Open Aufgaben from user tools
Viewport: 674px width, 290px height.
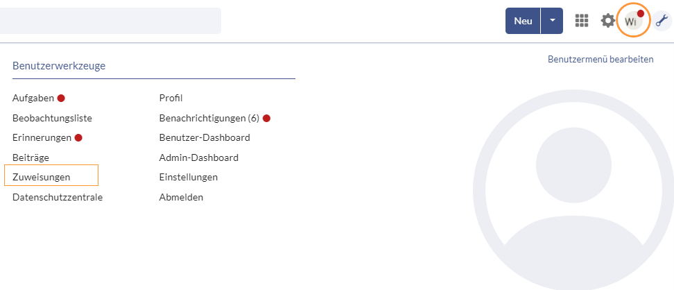click(33, 99)
